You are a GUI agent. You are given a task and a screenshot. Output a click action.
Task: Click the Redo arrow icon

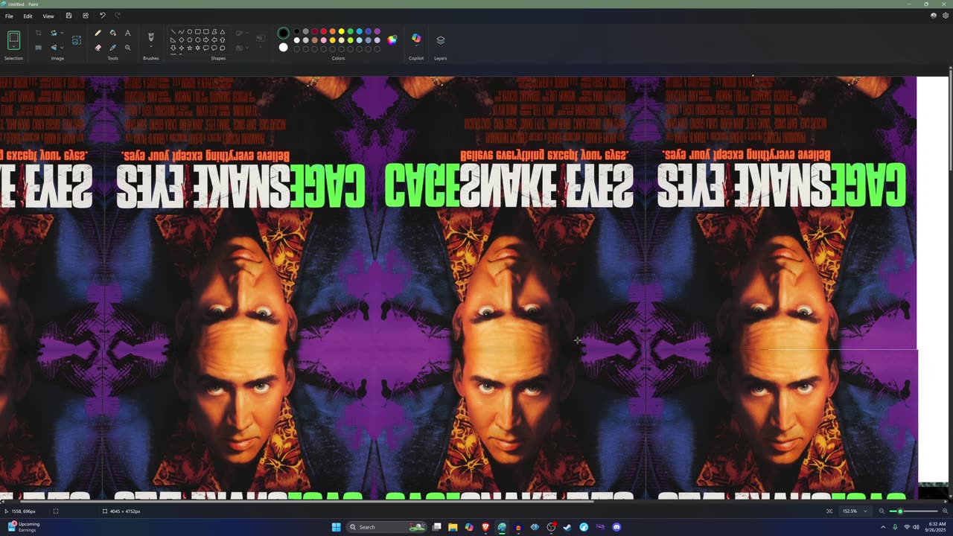[118, 16]
